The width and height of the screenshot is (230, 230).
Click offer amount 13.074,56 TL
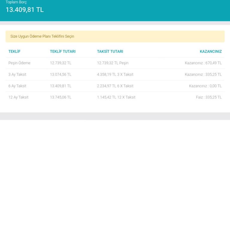coord(60,75)
